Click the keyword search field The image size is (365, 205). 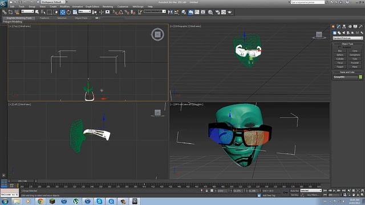[307, 2]
